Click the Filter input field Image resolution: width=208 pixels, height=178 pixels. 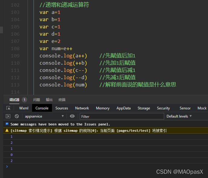[x=122, y=116]
